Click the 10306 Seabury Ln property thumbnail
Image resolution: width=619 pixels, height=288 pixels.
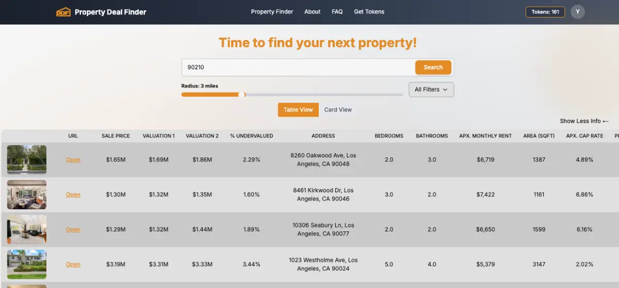click(x=27, y=229)
